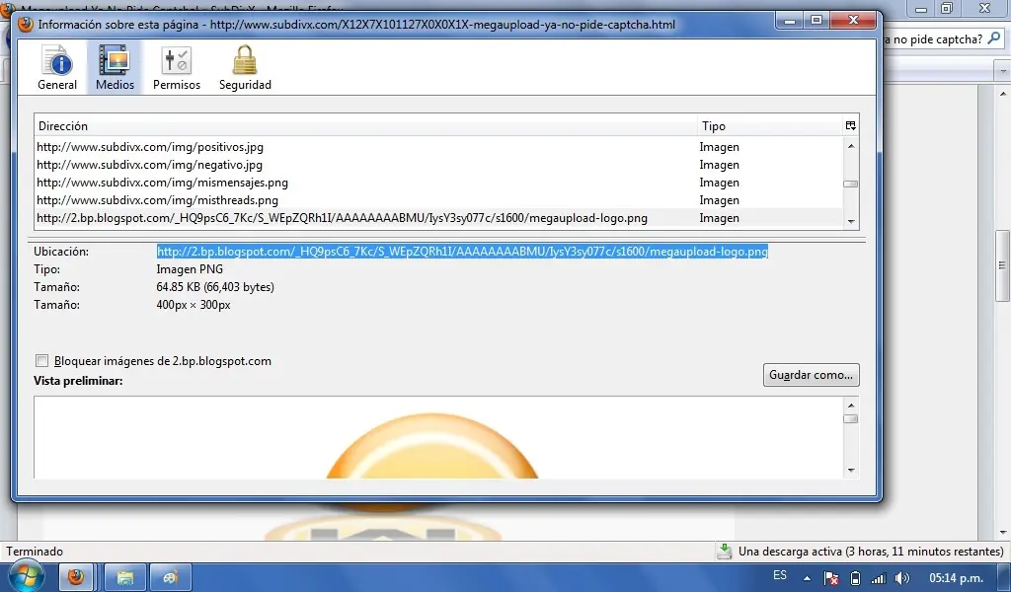This screenshot has height=592, width=1011.
Task: Click the ES language indicator
Action: (780, 575)
